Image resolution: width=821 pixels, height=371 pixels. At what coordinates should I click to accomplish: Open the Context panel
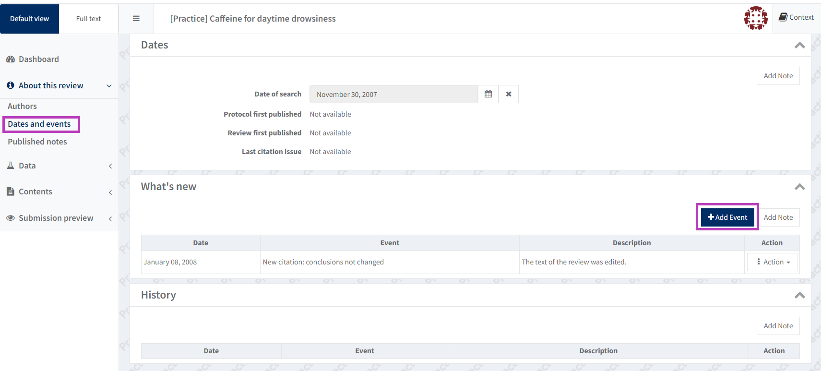tap(796, 17)
